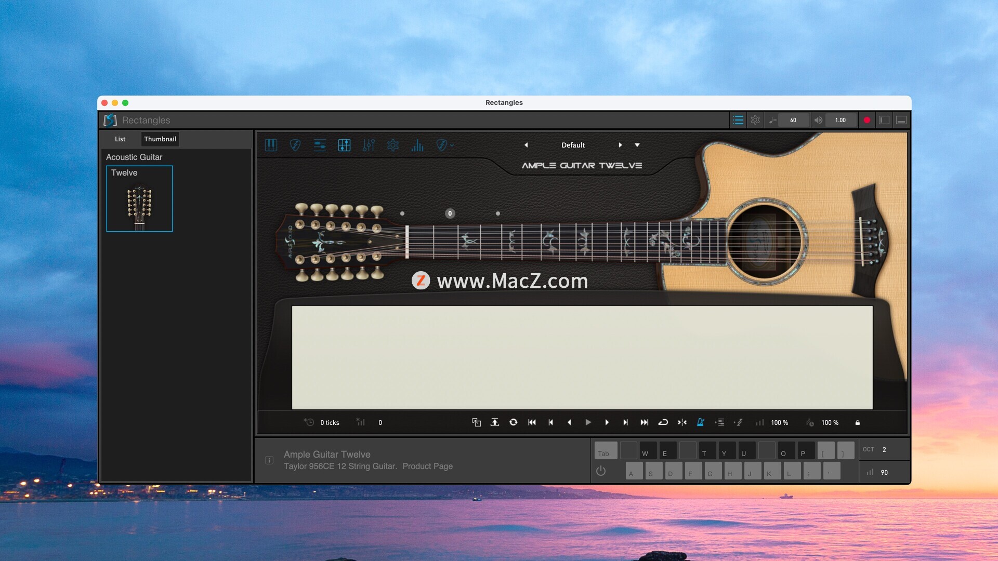The width and height of the screenshot is (998, 561).
Task: Click the velocity humanize value 0
Action: 380,423
